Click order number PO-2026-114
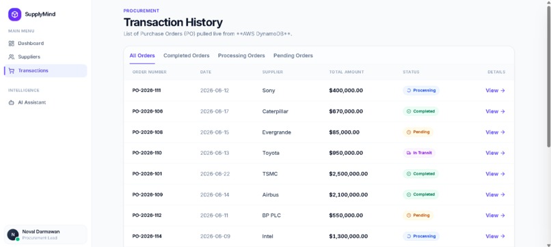This screenshot has height=247, width=551. click(147, 236)
